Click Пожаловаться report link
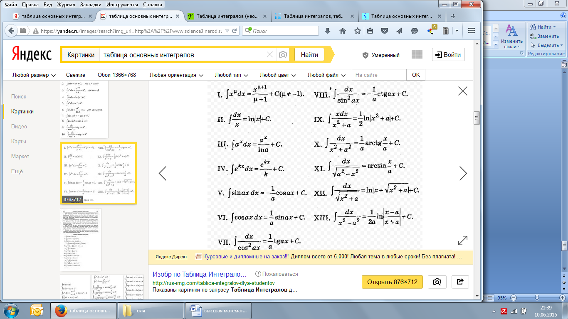This screenshot has height=319, width=568. [x=277, y=274]
